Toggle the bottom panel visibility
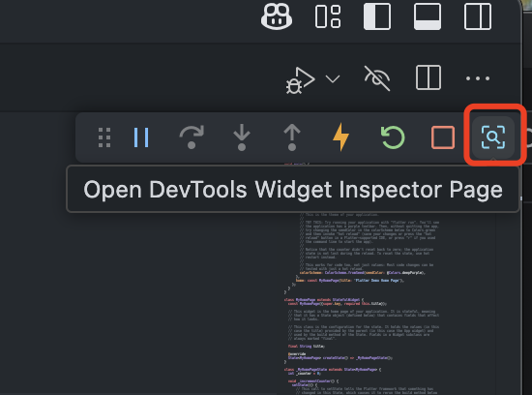This screenshot has height=395, width=532. click(428, 16)
